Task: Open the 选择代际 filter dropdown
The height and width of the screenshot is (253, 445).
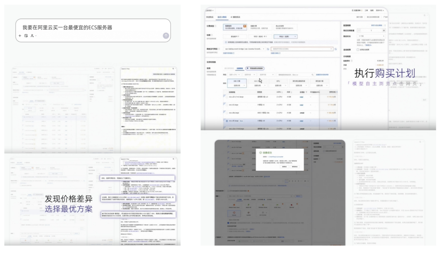Action: pyautogui.click(x=266, y=75)
